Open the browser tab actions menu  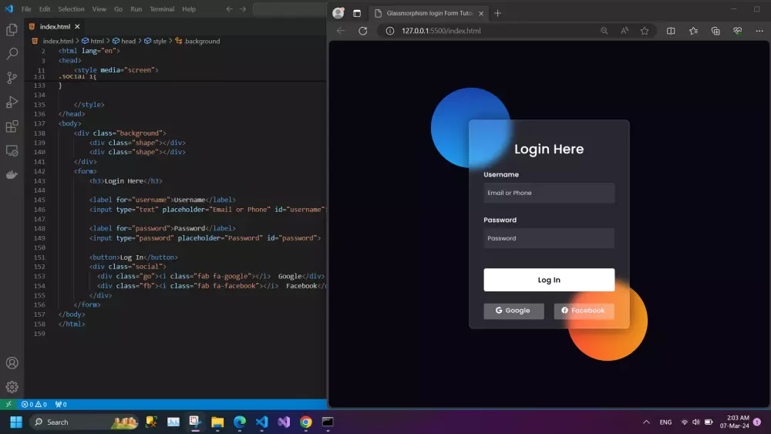357,13
